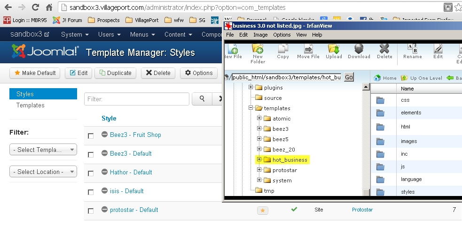Click the file manager path field
This screenshot has height=226, width=462.
pos(287,77)
